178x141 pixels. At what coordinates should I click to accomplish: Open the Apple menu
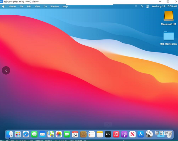tap(4, 7)
